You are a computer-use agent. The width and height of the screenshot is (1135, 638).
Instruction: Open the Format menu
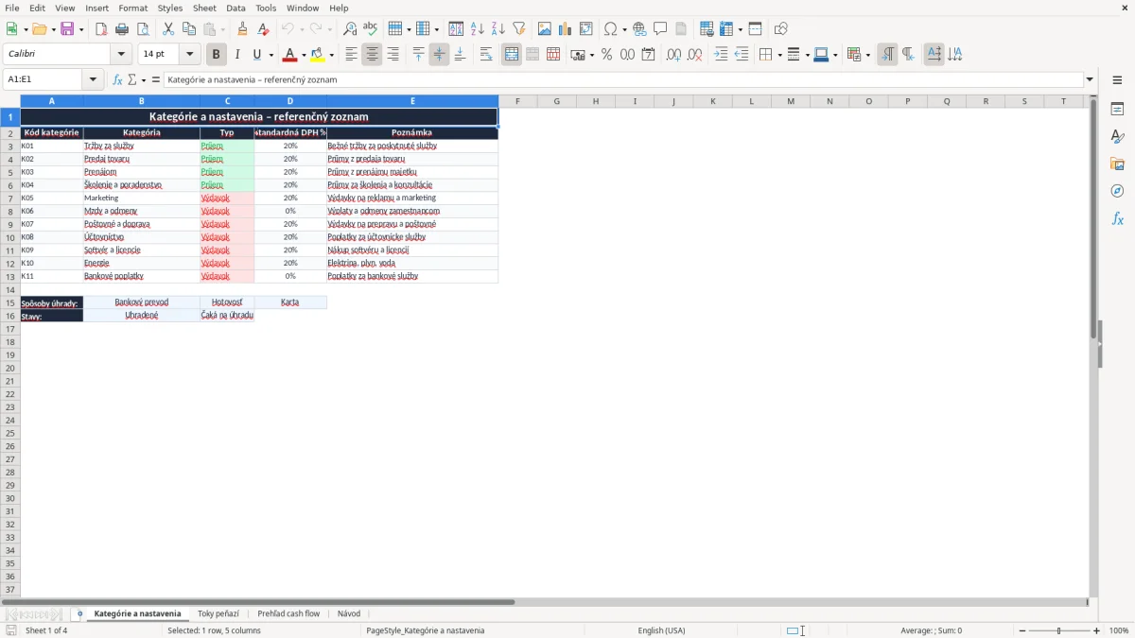[x=132, y=8]
